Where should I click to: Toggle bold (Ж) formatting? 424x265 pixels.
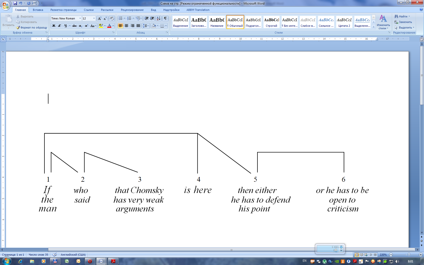54,26
